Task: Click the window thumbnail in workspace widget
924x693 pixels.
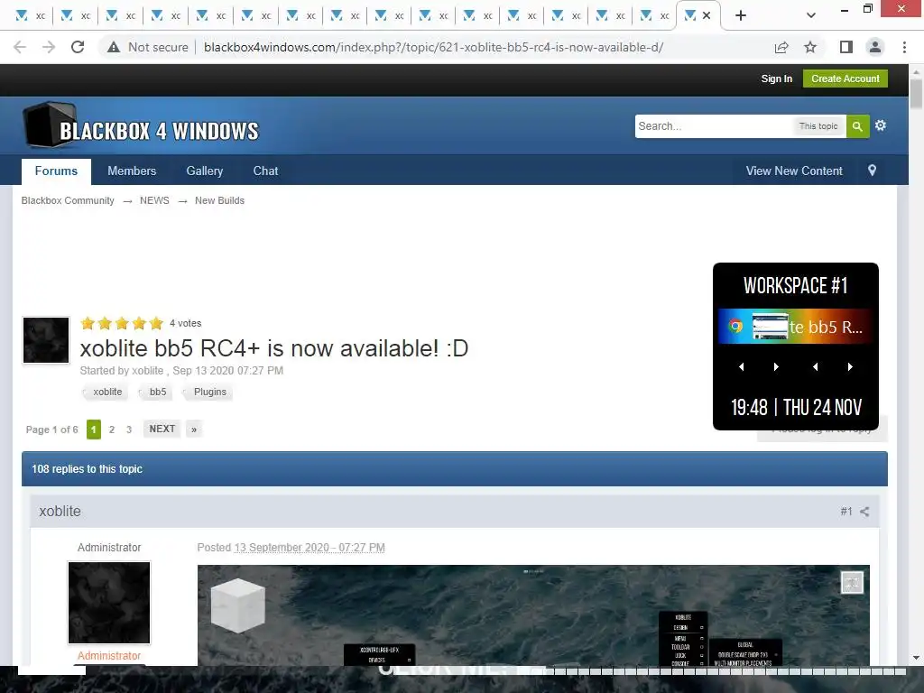Action: point(770,327)
